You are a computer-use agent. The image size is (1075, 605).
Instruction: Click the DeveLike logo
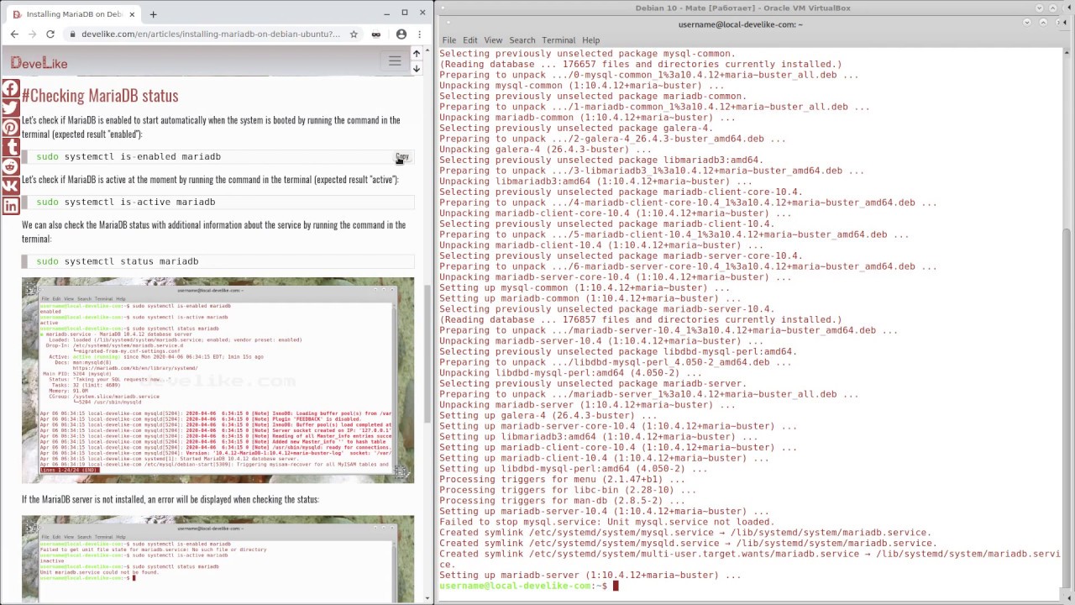point(39,63)
